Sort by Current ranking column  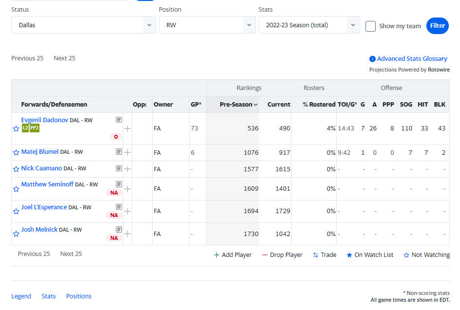click(279, 105)
